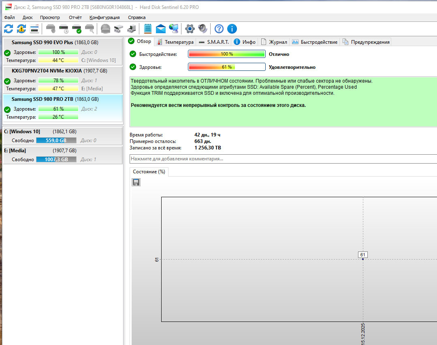Screen dimensions: 437x345
Task: Click the C: free space 559,0 GB bar
Action: click(x=56, y=141)
